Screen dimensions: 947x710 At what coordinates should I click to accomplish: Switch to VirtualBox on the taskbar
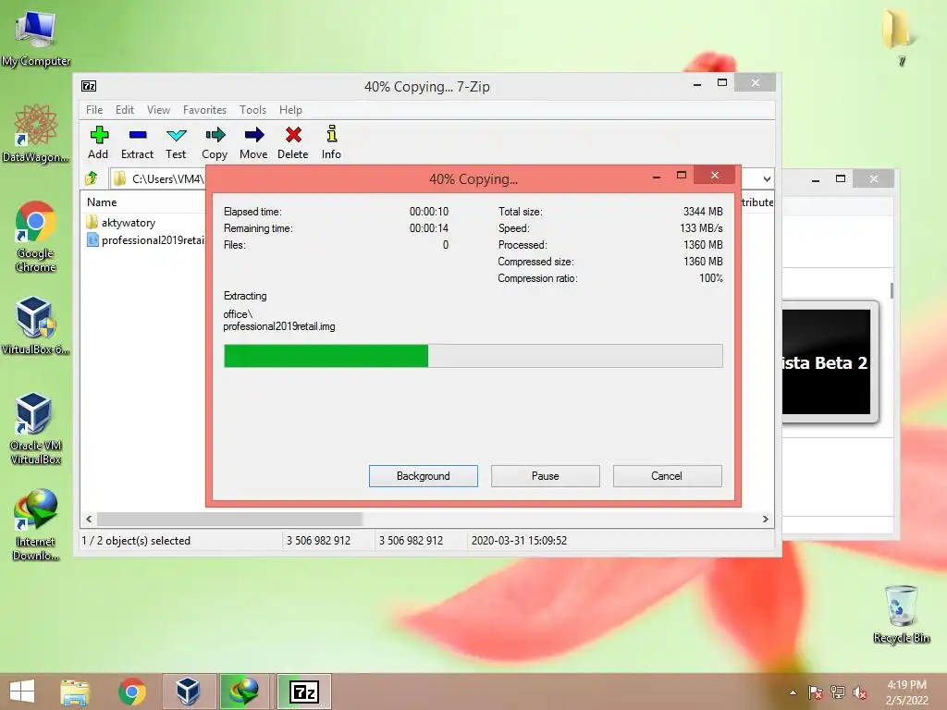click(x=189, y=692)
